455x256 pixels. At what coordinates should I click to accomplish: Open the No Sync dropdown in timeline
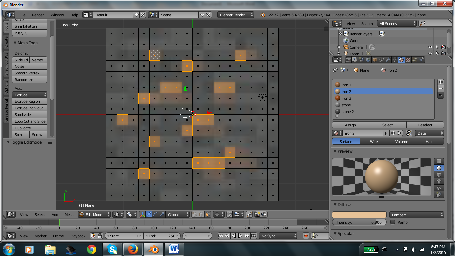[x=278, y=236]
